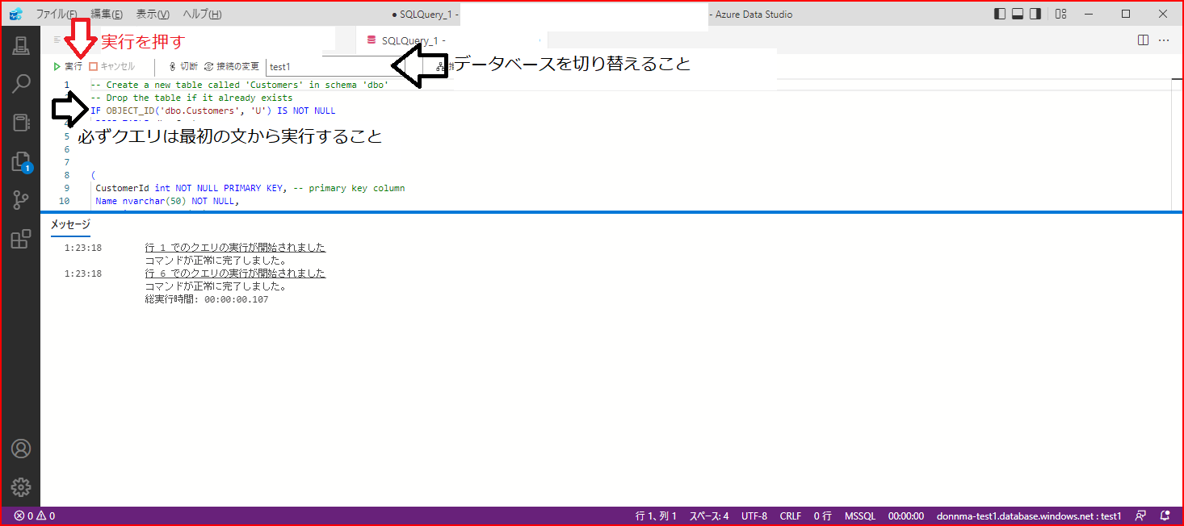Click the first コマンドが正常に完了しました message
Image resolution: width=1184 pixels, height=526 pixels.
click(216, 261)
